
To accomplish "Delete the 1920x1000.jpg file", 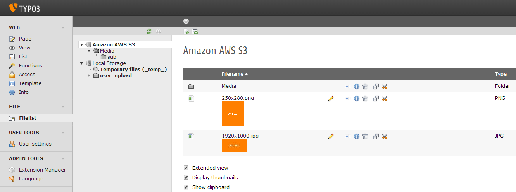I will click(x=365, y=136).
